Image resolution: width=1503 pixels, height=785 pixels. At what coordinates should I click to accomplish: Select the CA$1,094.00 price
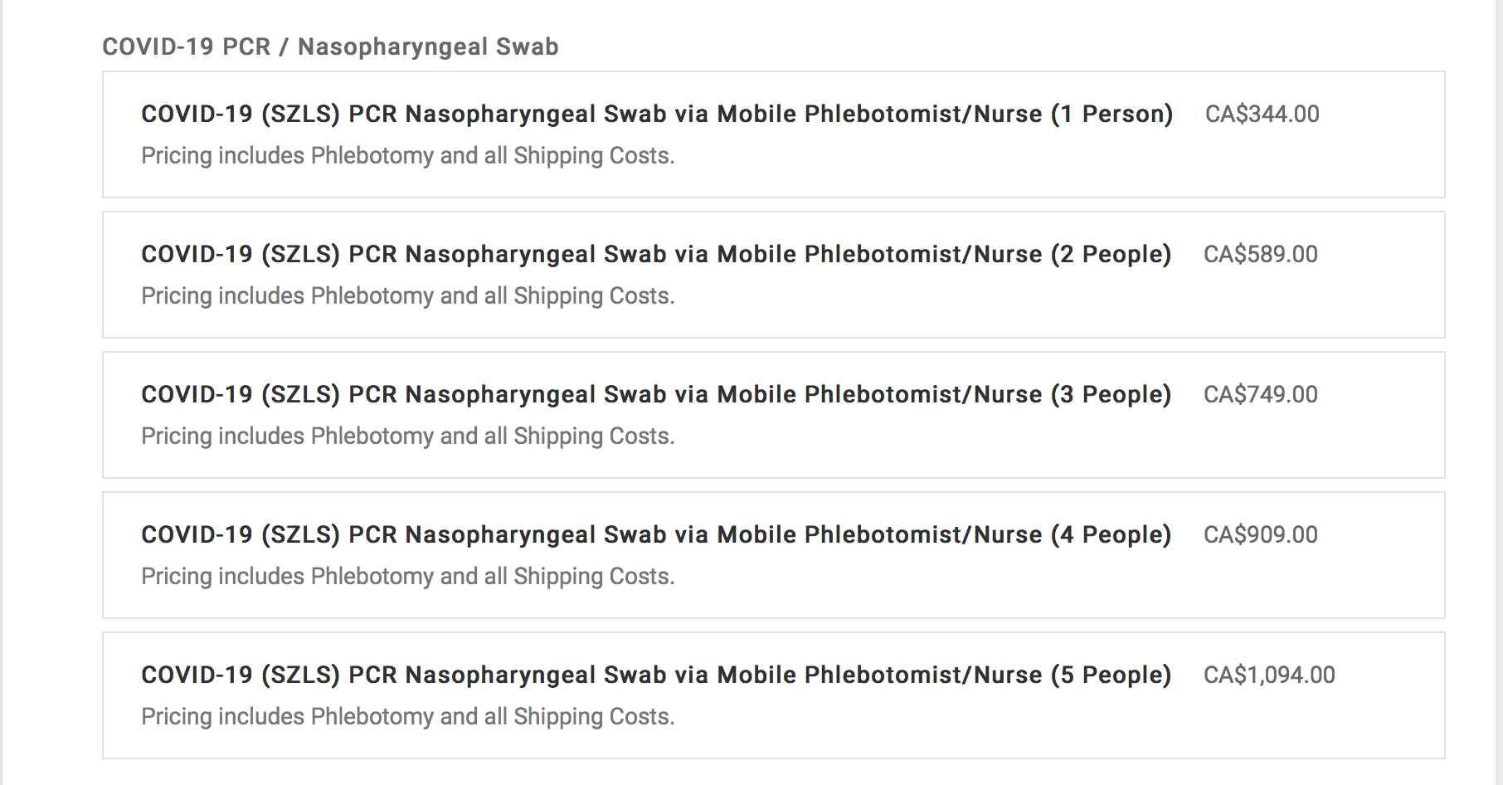pyautogui.click(x=1269, y=675)
